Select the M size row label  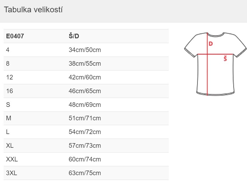point(9,118)
